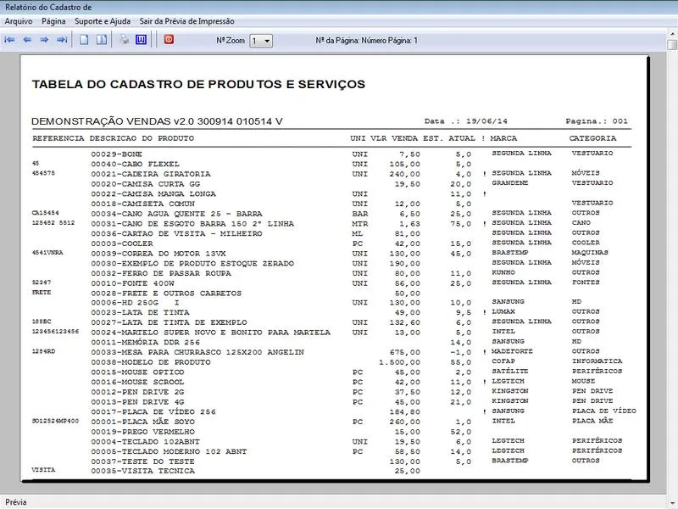This screenshot has width=678, height=509.
Task: Click the previous page arrow
Action: click(27, 40)
